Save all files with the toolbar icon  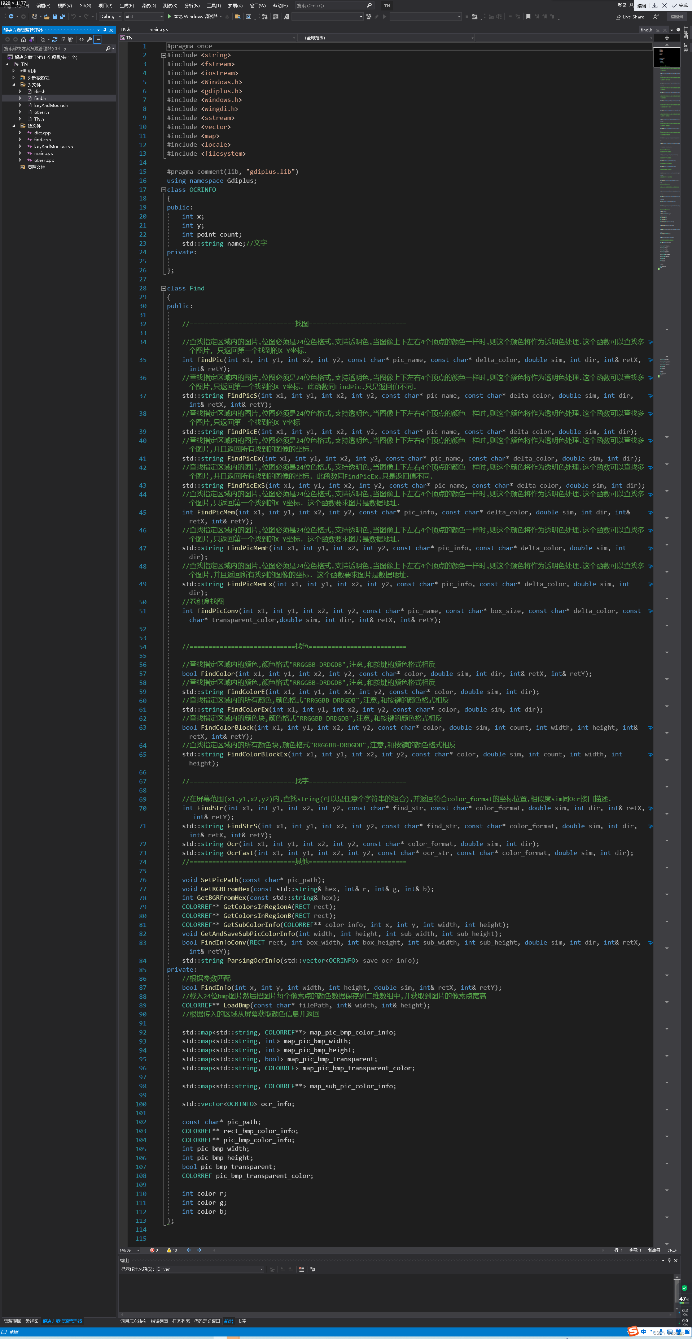62,17
